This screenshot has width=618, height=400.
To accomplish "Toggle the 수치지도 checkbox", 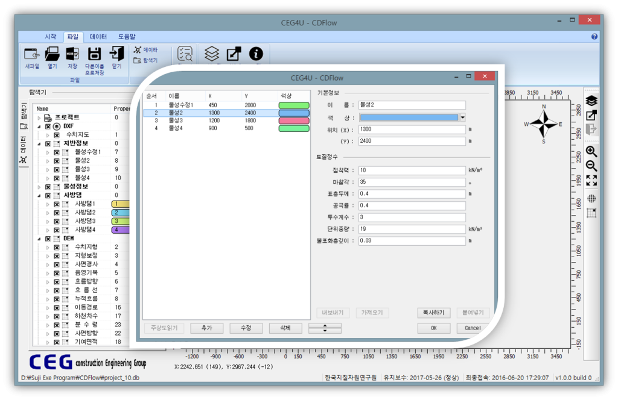I will 57,135.
